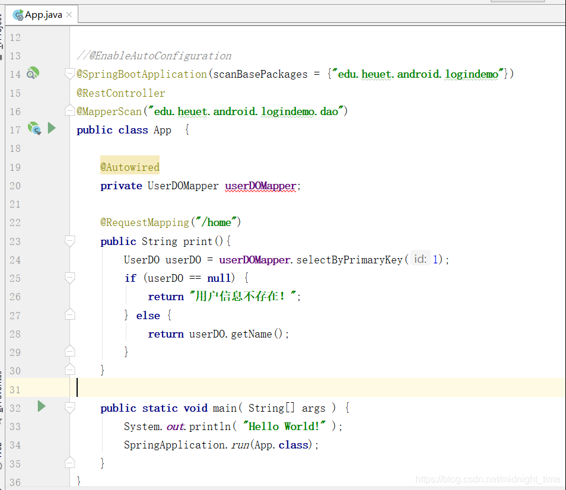Click the println call on line 33
The image size is (566, 490).
(x=209, y=427)
